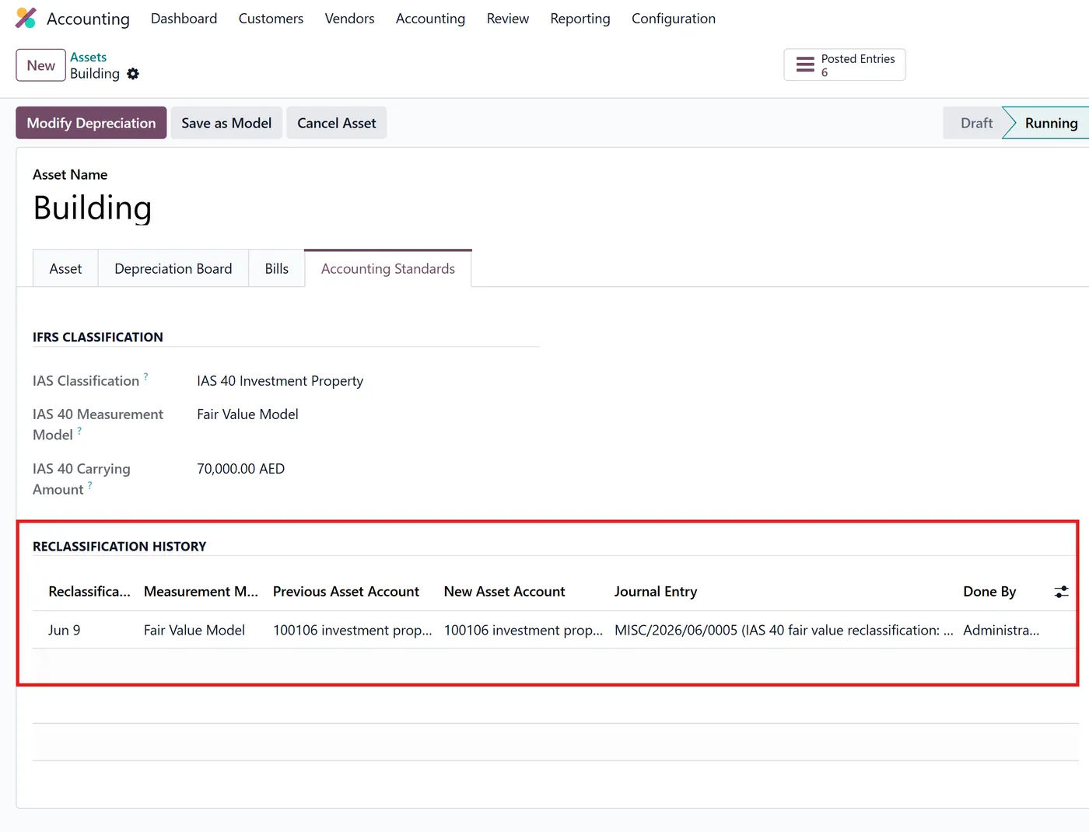Click Cancel Asset button

click(x=337, y=123)
